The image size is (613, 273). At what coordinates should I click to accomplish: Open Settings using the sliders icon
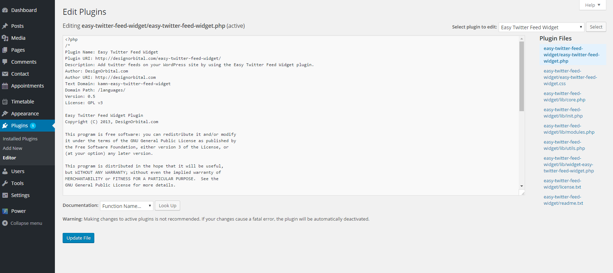(x=5, y=195)
